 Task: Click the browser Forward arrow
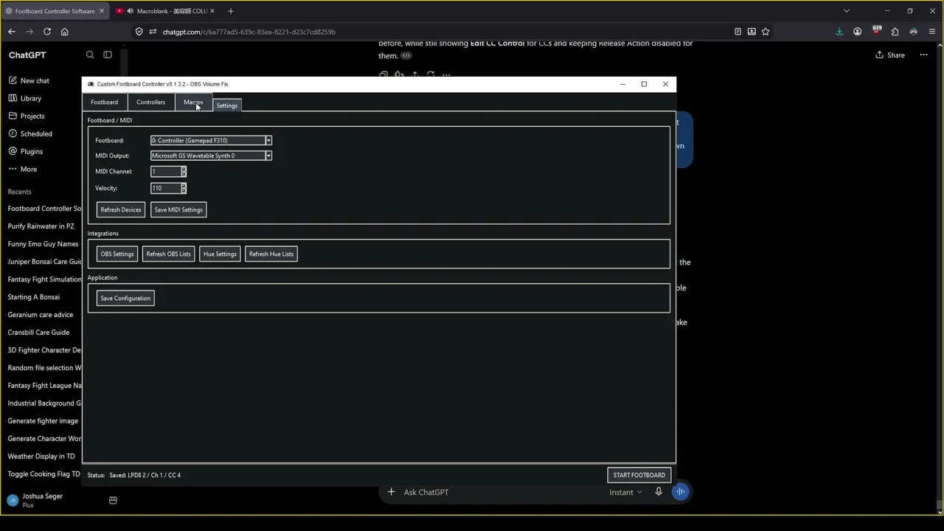pos(29,32)
